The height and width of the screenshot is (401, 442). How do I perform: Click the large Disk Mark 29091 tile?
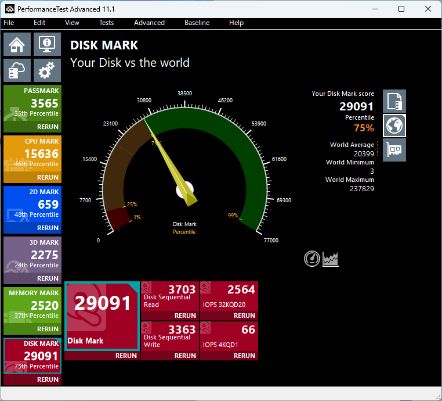click(x=102, y=315)
